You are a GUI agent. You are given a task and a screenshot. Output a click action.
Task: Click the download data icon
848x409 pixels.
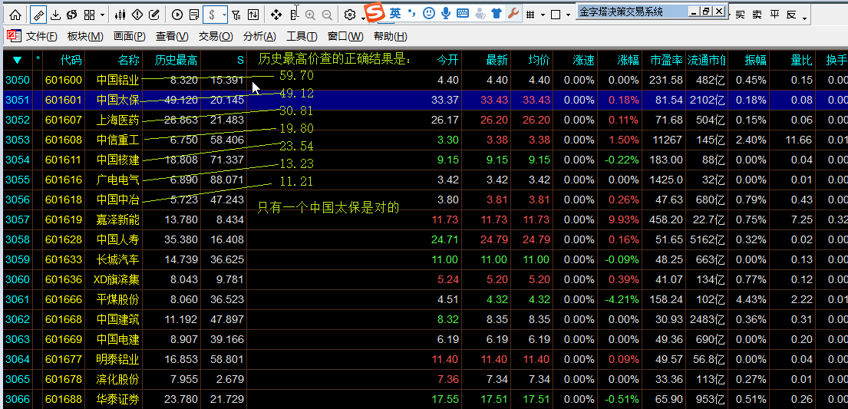click(x=55, y=15)
